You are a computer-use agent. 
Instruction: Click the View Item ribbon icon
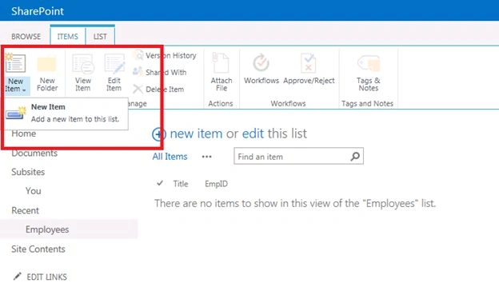pos(82,64)
